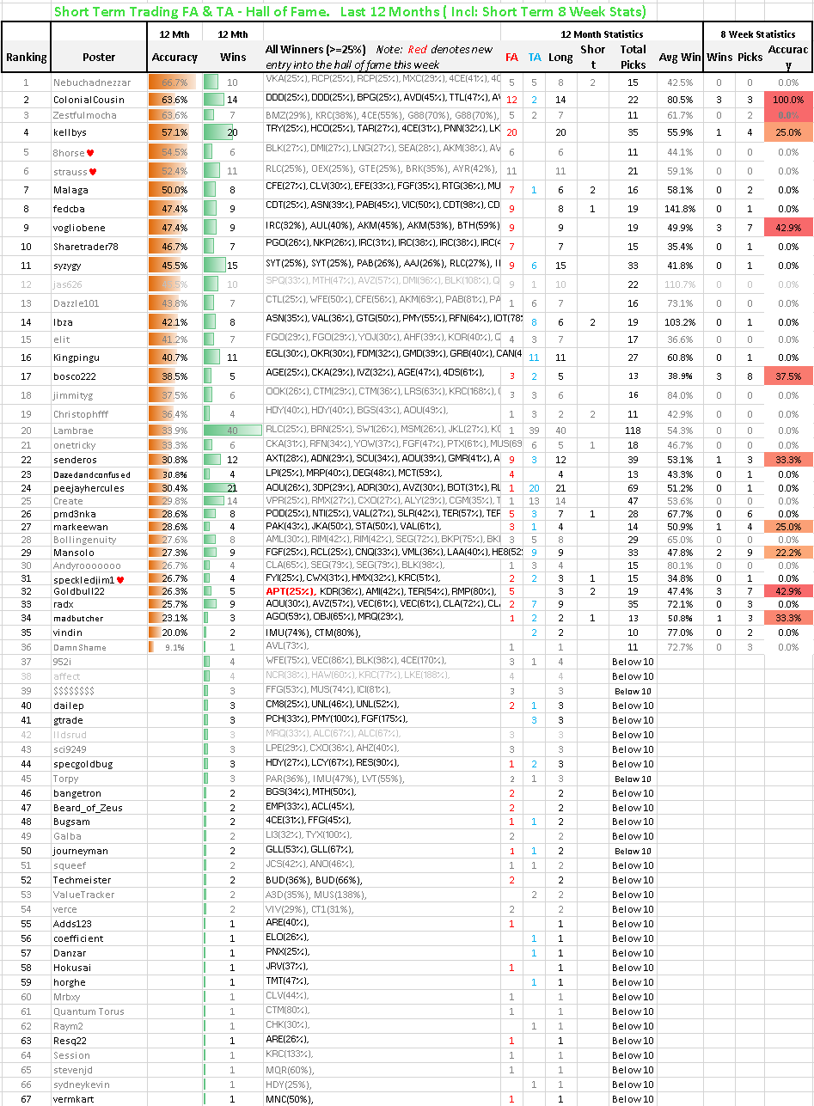Select poster name specgoldbug
Image resolution: width=814 pixels, height=1106 pixels.
point(83,764)
